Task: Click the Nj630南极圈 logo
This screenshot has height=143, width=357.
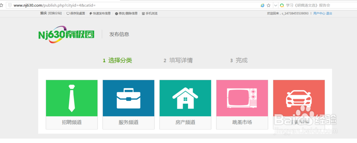Action: tap(66, 35)
